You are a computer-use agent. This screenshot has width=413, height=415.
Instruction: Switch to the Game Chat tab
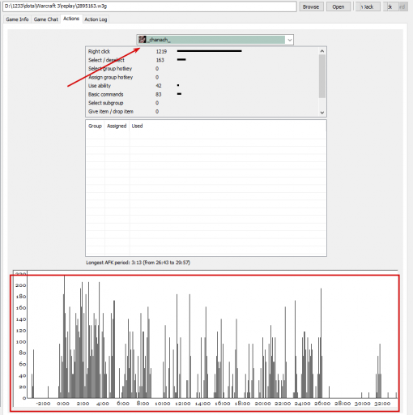click(45, 19)
